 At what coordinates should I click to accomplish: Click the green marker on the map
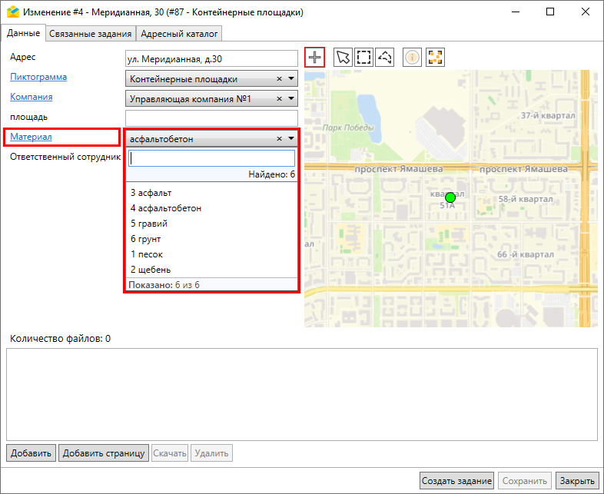450,198
